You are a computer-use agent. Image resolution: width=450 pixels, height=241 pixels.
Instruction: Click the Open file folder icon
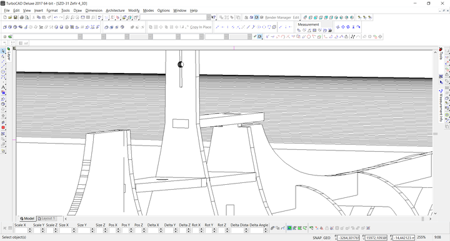point(10,17)
